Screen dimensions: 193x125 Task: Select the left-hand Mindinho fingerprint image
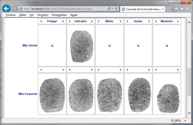[168, 98]
